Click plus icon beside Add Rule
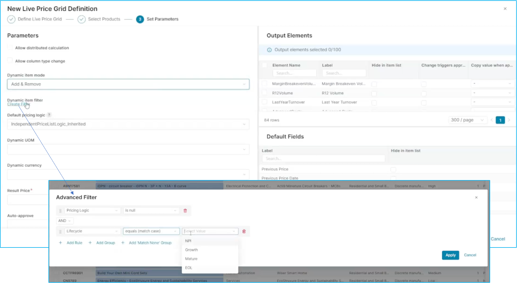Viewport: 517px width, 283px height. point(60,243)
